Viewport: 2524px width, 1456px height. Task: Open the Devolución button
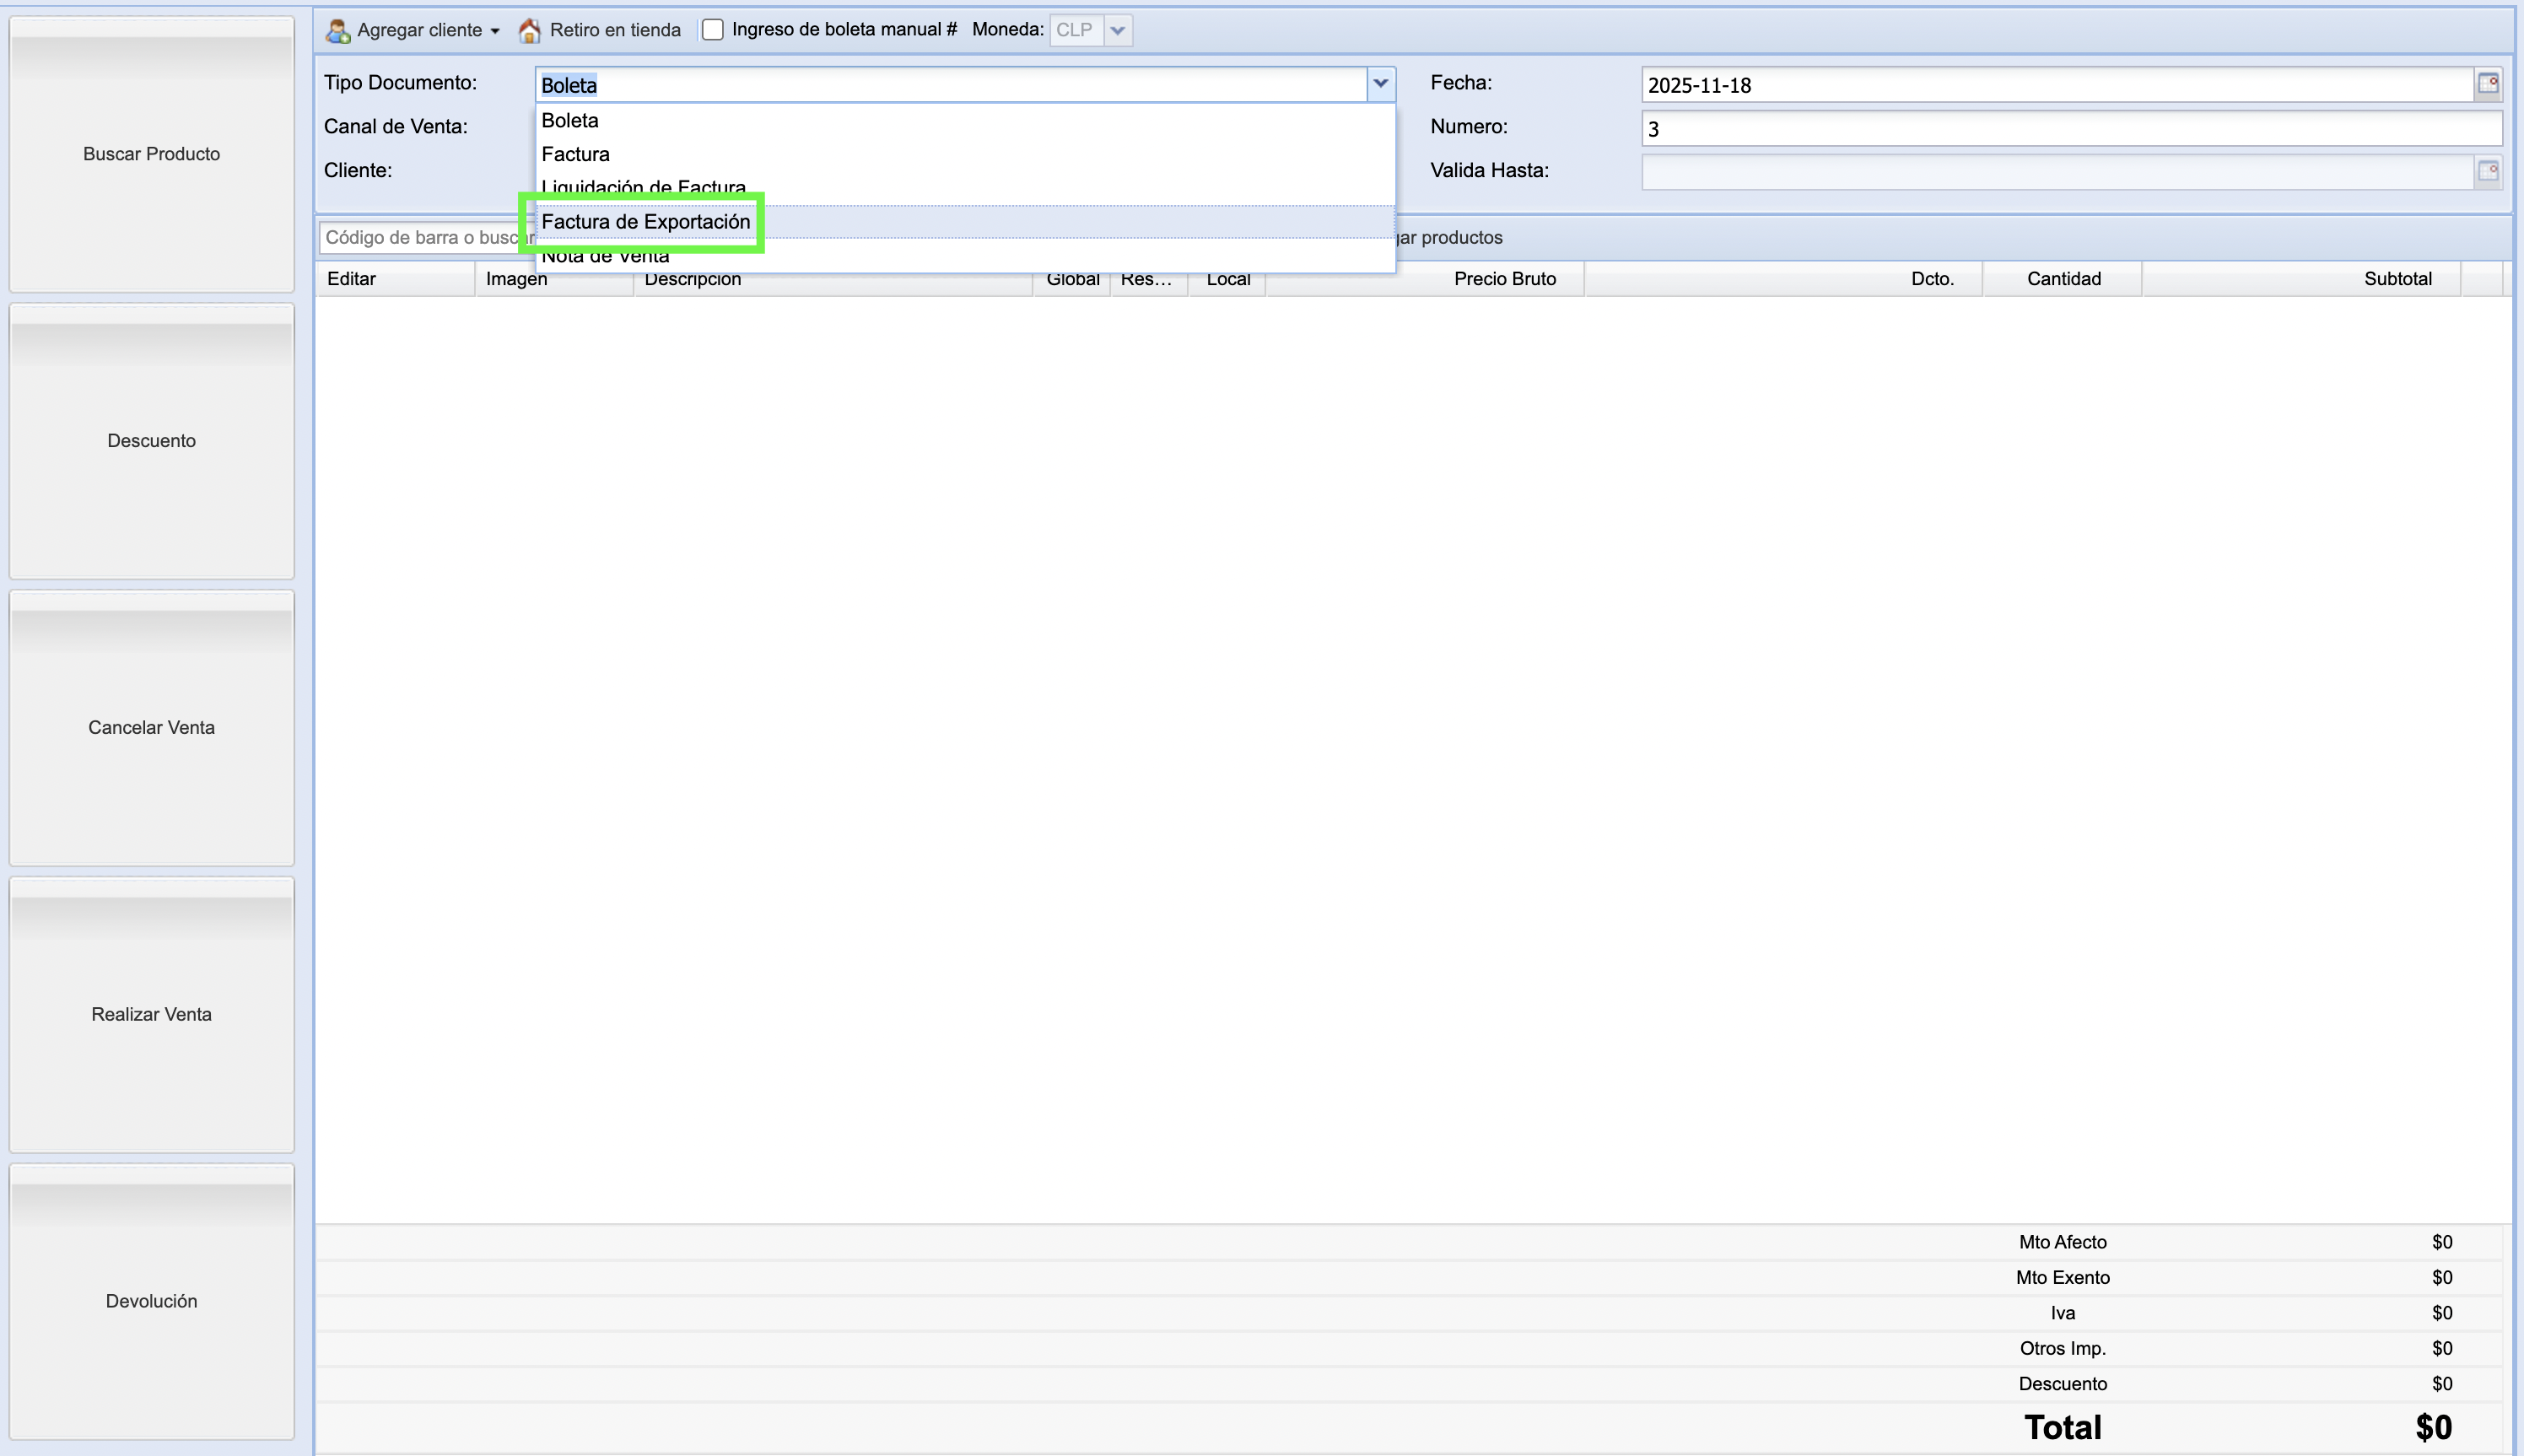coord(152,1301)
